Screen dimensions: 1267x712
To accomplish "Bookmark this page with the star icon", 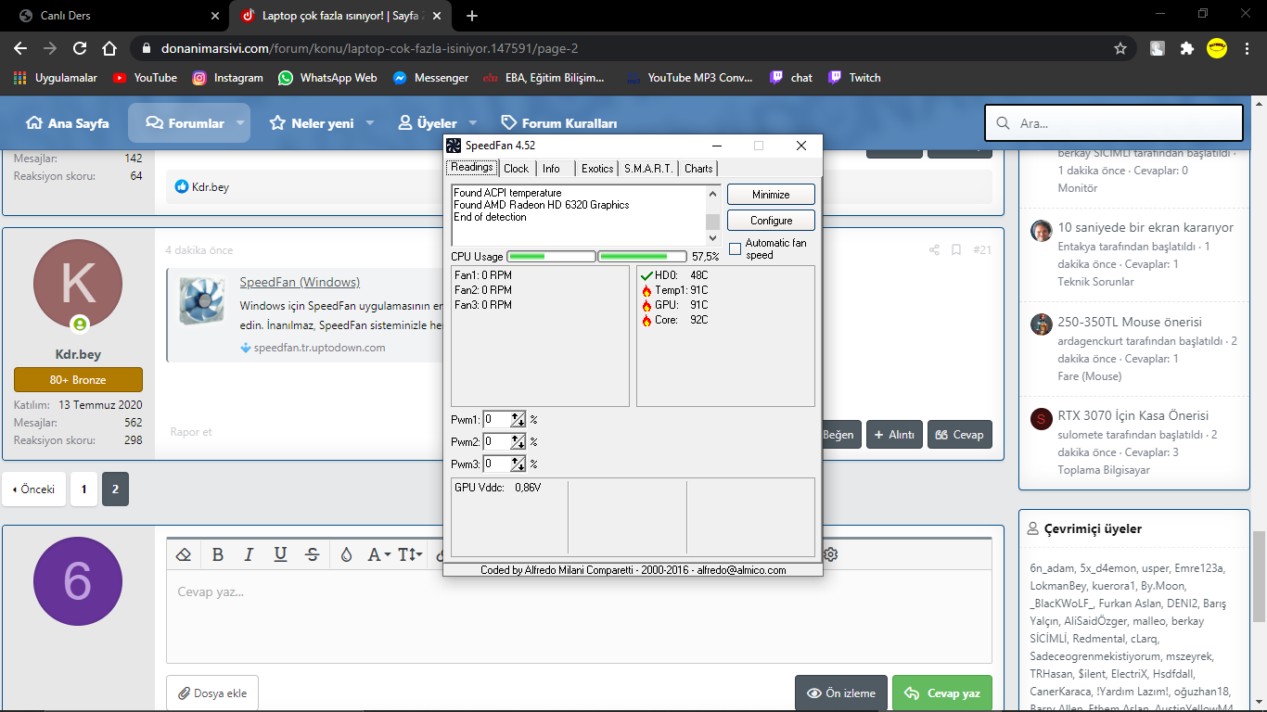I will [x=1120, y=48].
